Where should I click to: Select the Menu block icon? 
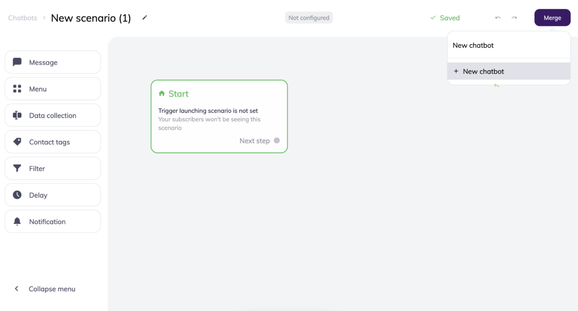(17, 88)
